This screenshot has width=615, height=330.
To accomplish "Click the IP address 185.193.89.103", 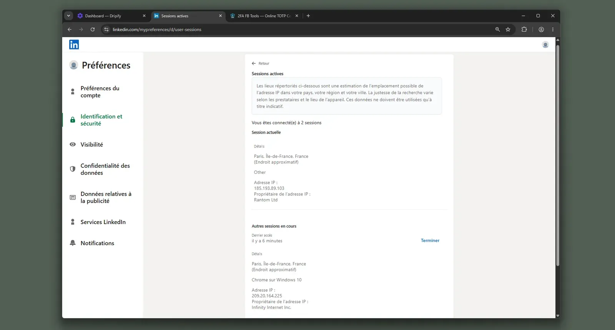I will pyautogui.click(x=269, y=188).
